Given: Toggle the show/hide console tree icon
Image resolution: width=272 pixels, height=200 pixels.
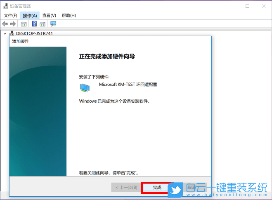Looking at the screenshot, I should click(24, 24).
